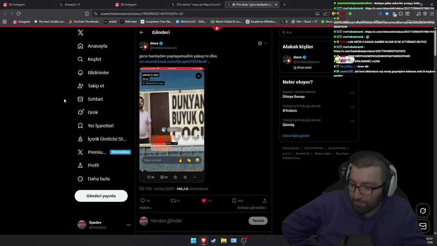
Task: Click fire emoji in SoundCloud card
Action: coord(181,160)
